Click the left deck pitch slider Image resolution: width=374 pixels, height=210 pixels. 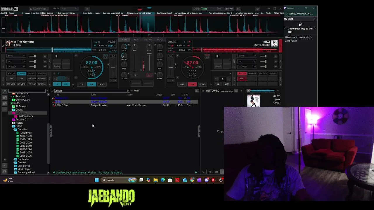coord(113,67)
